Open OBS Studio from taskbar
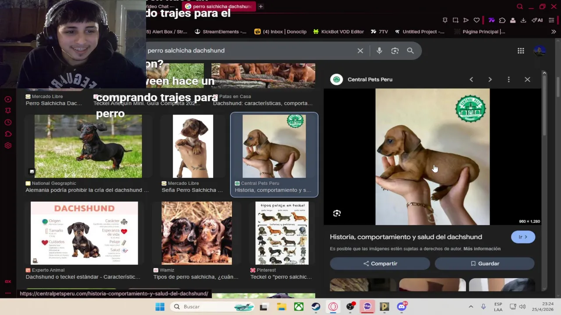Screen dimensions: 561x315 coord(350,307)
